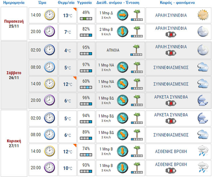Screen dimensions: 212x177
Task: Click the Θερμ/σία column header
Action: tap(67, 3)
